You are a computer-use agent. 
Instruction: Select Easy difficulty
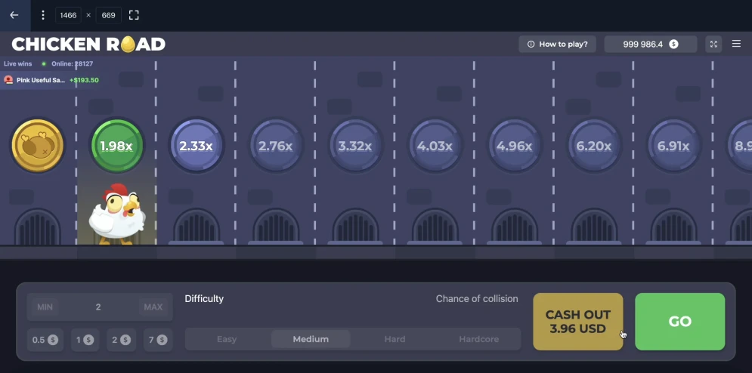(x=227, y=339)
